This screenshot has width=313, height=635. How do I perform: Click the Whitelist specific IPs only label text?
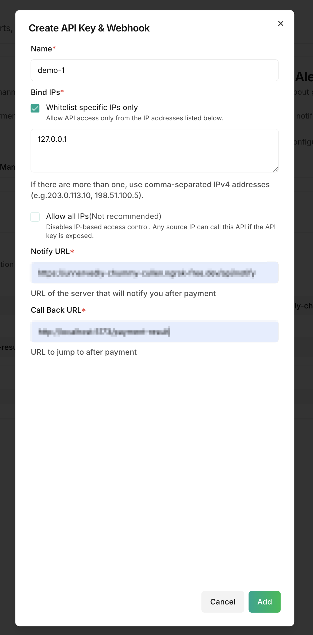click(x=92, y=107)
